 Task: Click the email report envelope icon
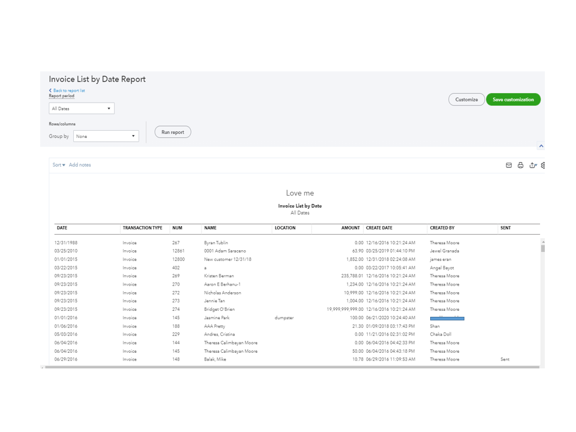509,165
